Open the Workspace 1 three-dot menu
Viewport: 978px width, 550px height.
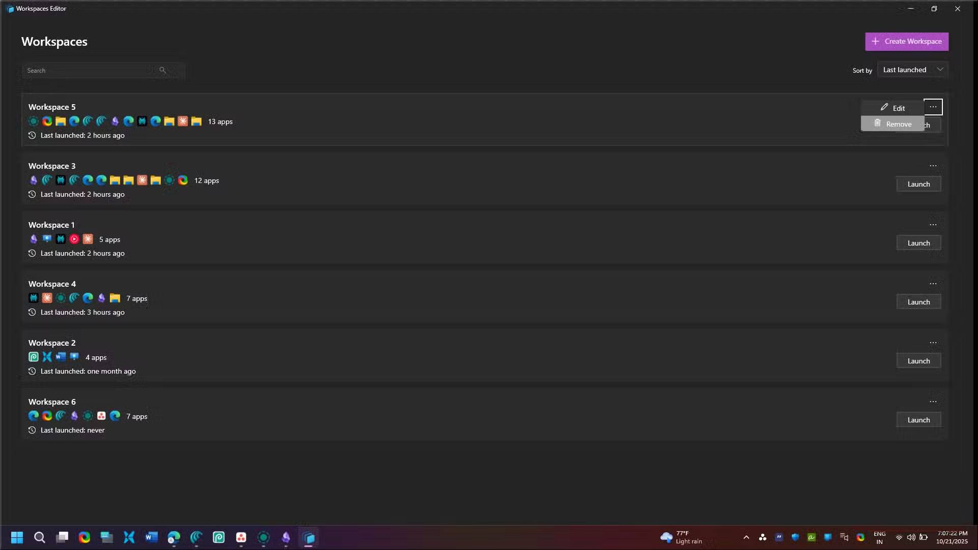click(x=933, y=224)
